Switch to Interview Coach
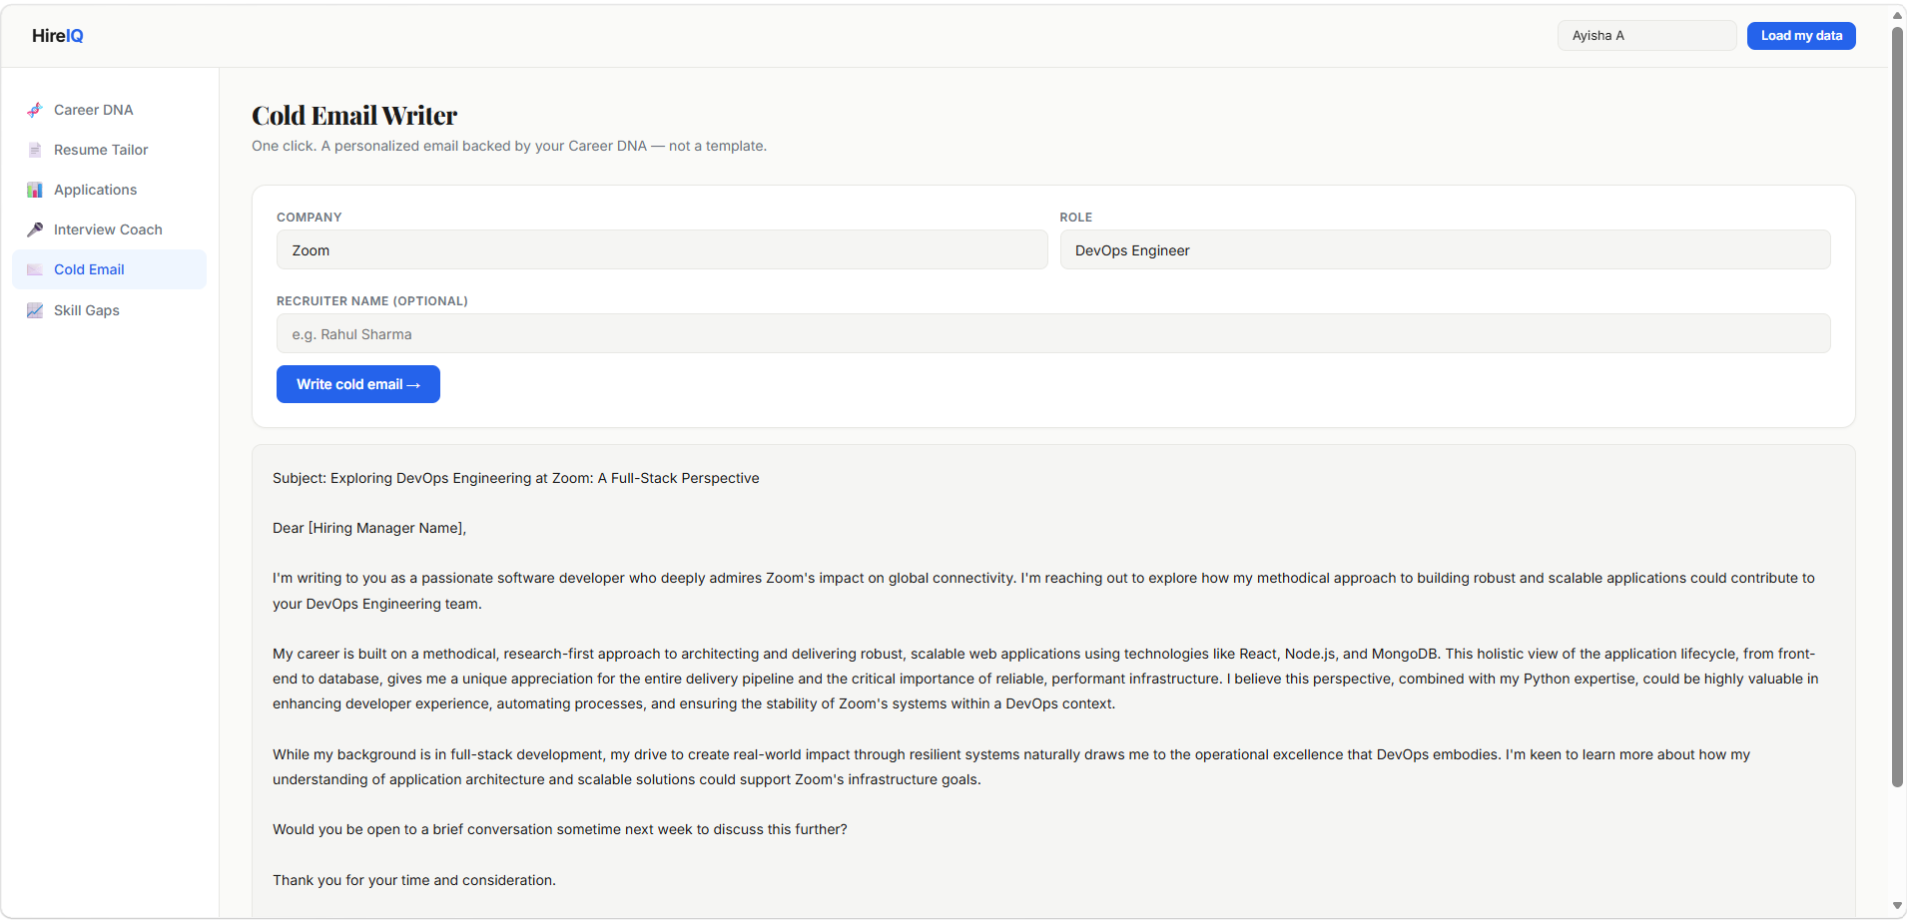This screenshot has height=920, width=1909. (109, 230)
